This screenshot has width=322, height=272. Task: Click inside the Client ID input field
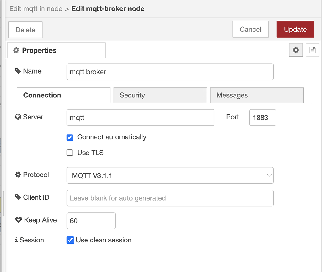(170, 198)
